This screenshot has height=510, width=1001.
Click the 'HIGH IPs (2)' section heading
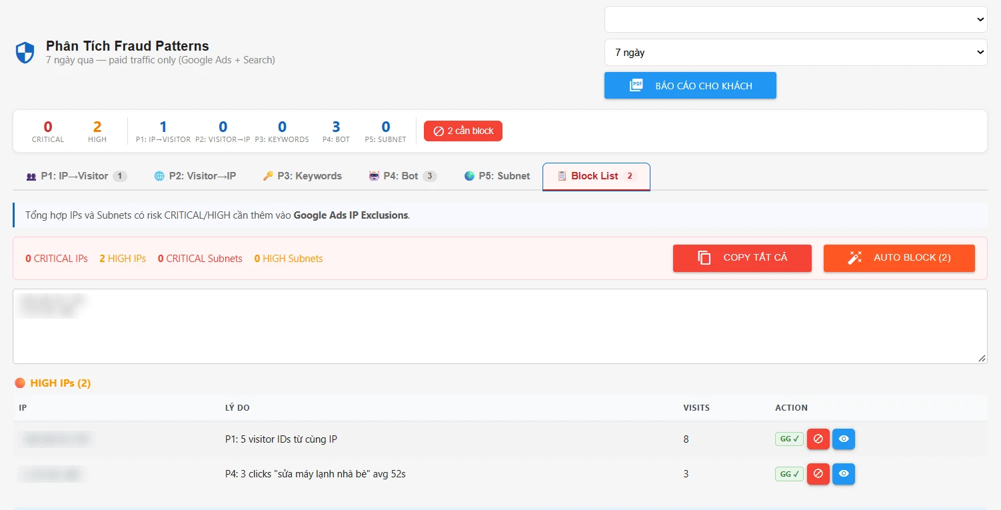point(53,383)
